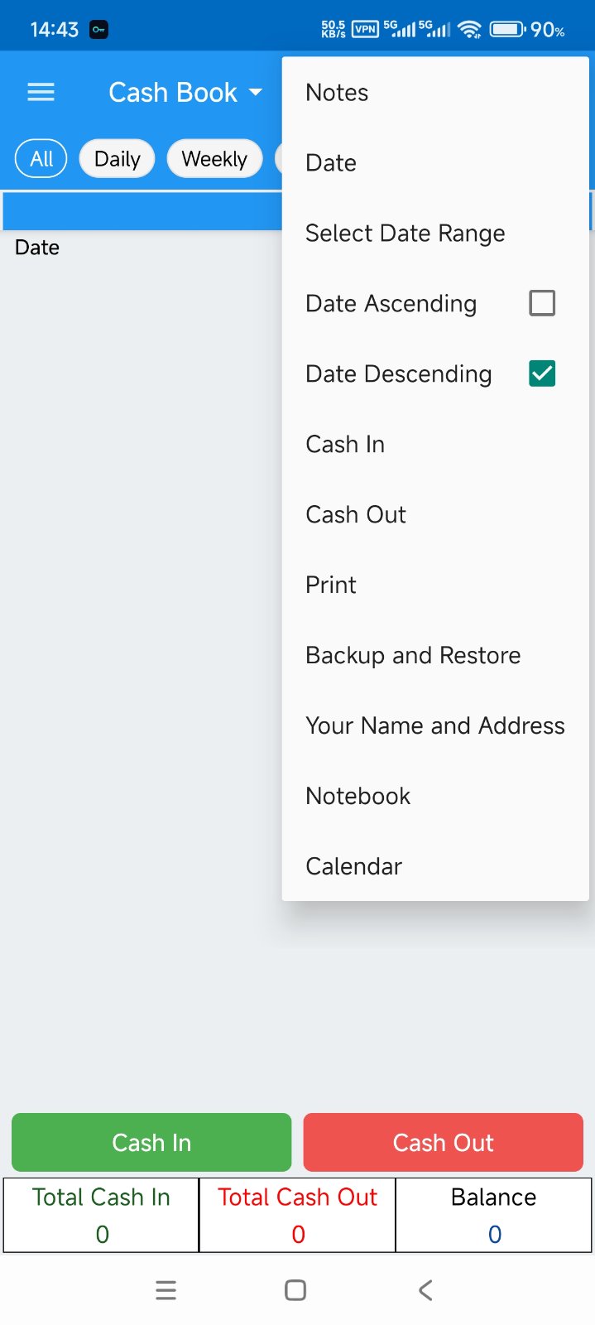Image resolution: width=595 pixels, height=1325 pixels.
Task: Tap the Android back navigation icon
Action: tap(425, 1289)
